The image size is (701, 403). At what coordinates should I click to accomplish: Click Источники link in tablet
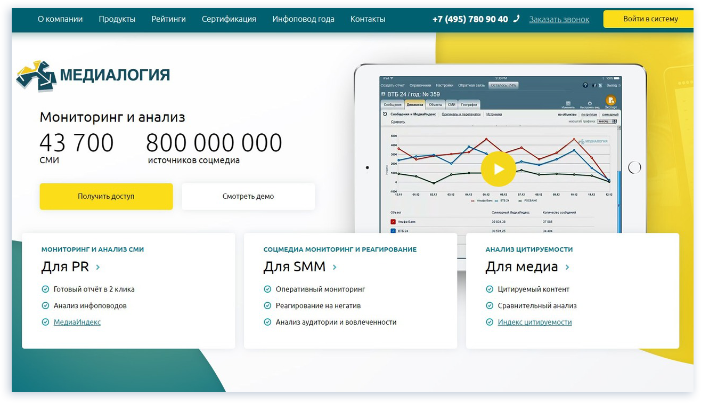point(494,114)
